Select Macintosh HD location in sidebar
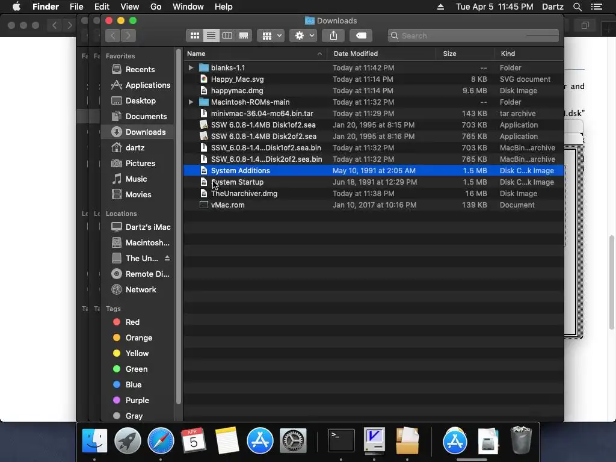Image resolution: width=616 pixels, height=462 pixels. tap(138, 243)
